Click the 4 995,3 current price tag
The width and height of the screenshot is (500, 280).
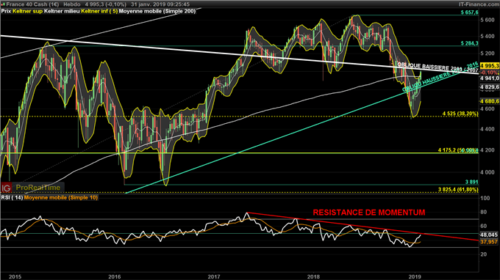pos(489,65)
